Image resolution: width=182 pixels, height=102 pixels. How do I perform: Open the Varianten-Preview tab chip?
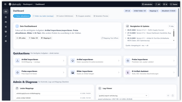[x=101, y=16]
